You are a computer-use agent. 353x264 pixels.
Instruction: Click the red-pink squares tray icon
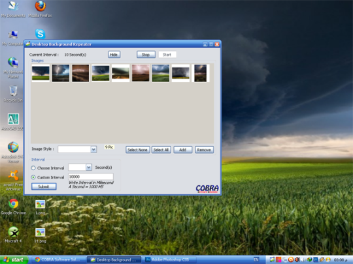(x=278, y=259)
